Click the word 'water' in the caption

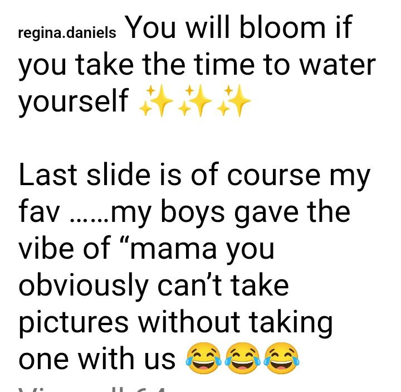point(338,65)
